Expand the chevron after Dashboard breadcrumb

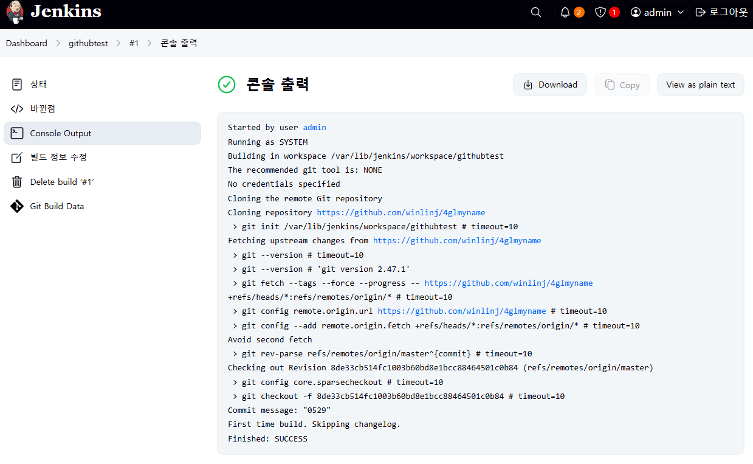pos(58,43)
